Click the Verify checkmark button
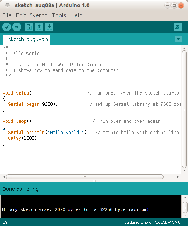Viewport: 188px width, 226px height. 6,27
